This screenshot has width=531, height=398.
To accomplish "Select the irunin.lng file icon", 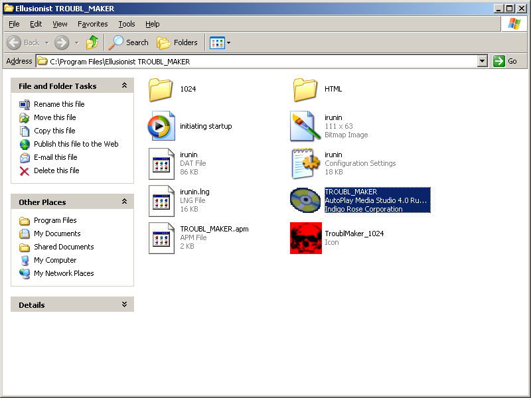I will [x=161, y=201].
